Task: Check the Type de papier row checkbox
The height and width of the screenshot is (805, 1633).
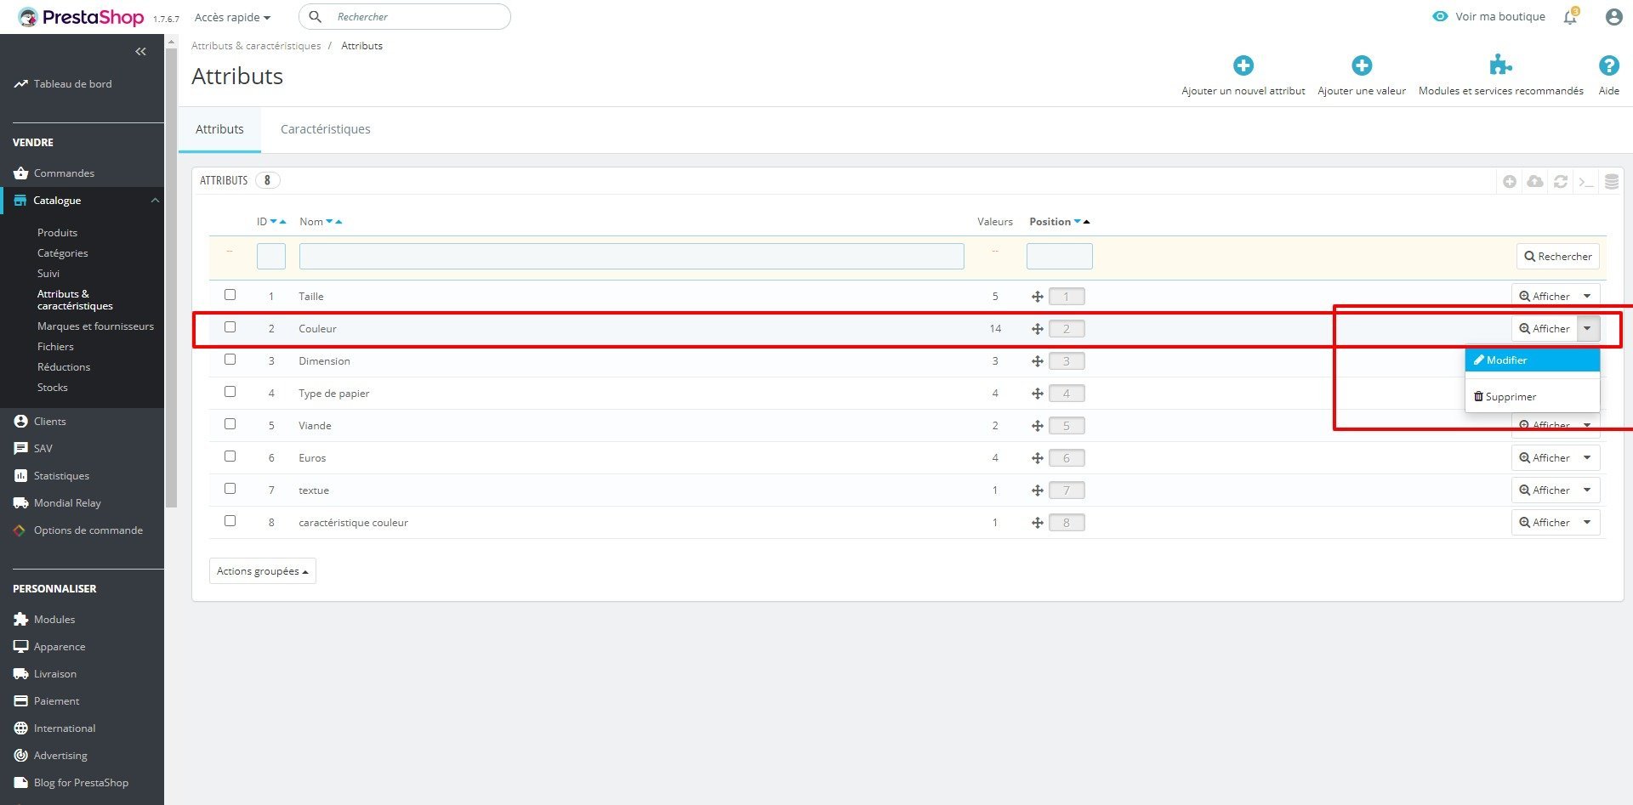Action: 230,392
